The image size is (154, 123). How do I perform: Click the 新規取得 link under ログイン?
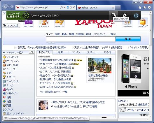(x=143, y=105)
